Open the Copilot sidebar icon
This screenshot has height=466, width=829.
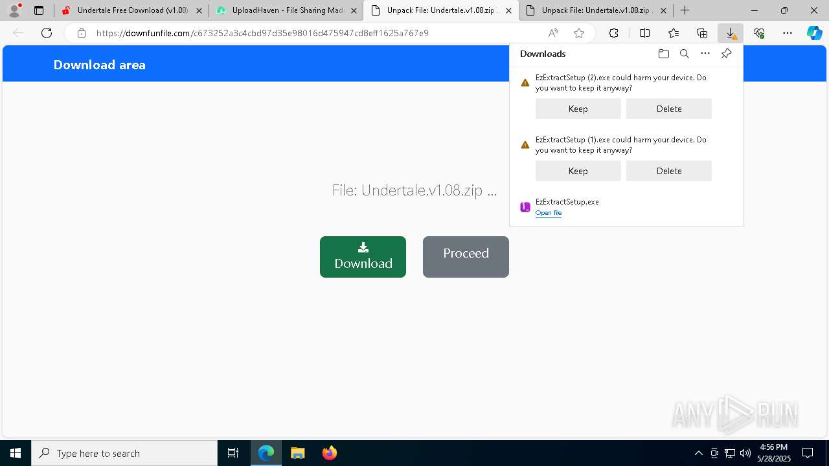pos(814,33)
